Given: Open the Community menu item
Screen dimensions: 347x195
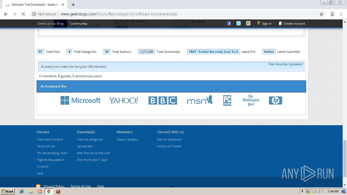Looking at the screenshot, I should point(79,24).
